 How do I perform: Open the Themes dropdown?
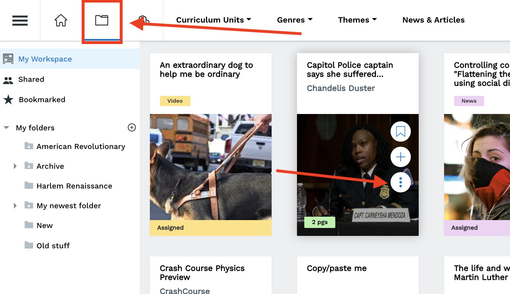(357, 20)
